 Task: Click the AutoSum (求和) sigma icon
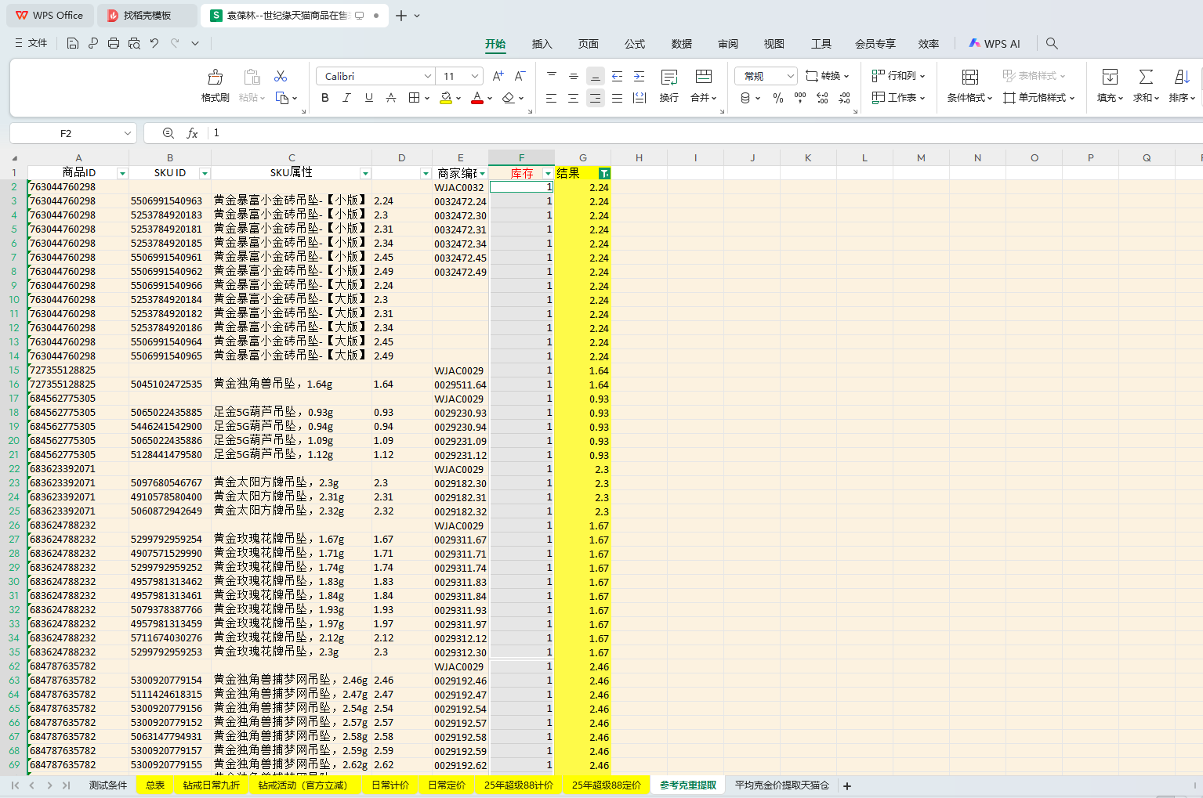point(1146,77)
